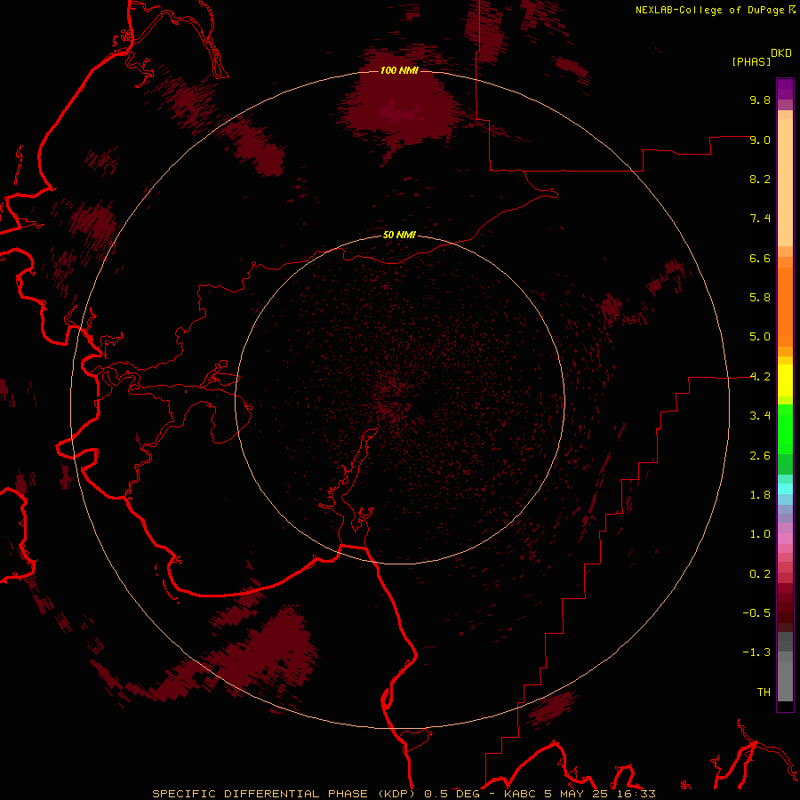The height and width of the screenshot is (800, 800).
Task: Click the SPECIFIC DIFFERENTIAL PHASE title text
Action: [260, 794]
